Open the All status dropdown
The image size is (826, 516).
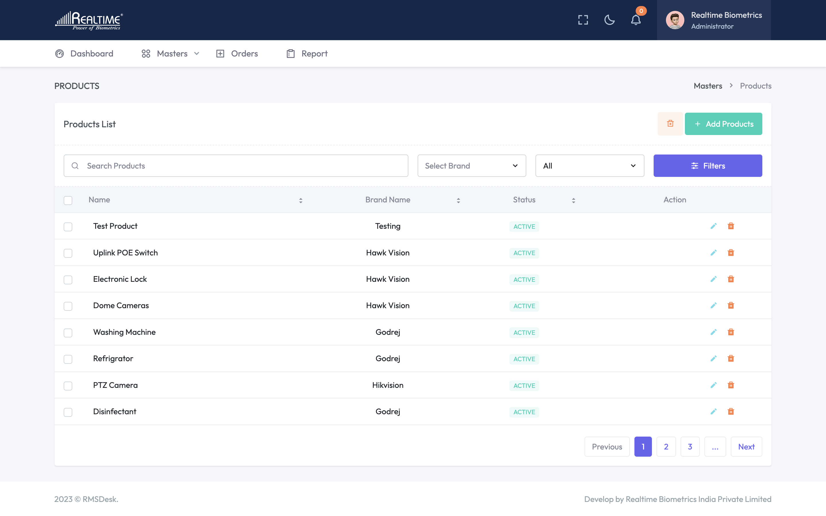click(x=589, y=166)
